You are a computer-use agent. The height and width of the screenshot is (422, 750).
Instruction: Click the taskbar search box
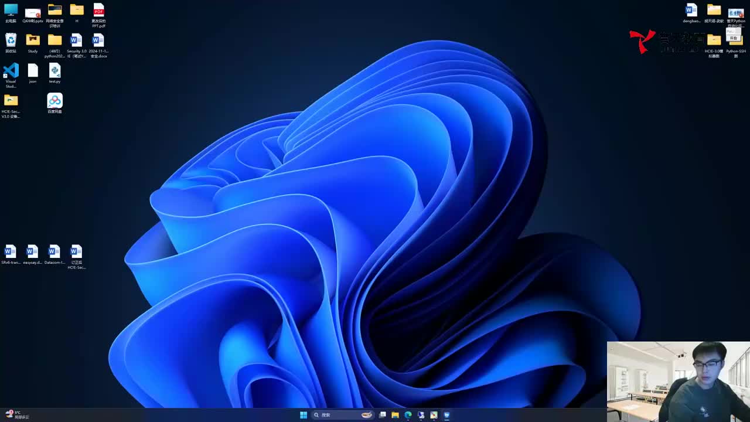click(x=343, y=415)
